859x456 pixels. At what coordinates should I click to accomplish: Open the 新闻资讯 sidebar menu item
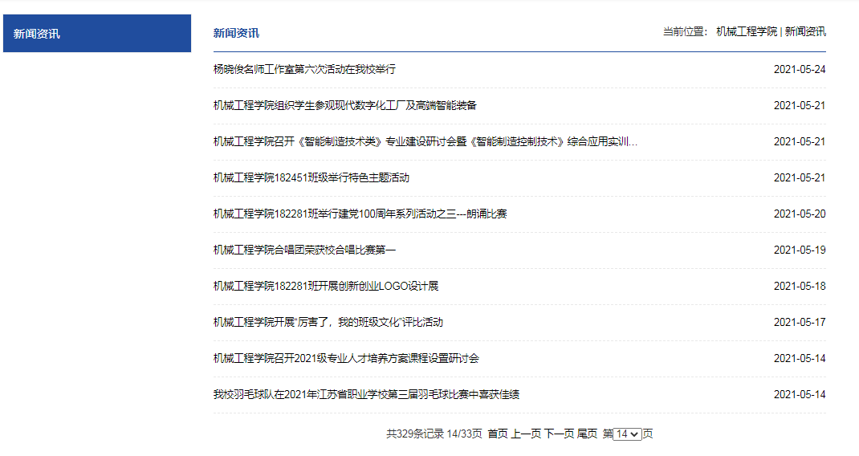37,34
